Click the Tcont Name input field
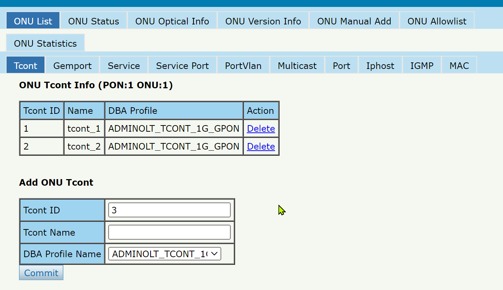 coord(169,232)
